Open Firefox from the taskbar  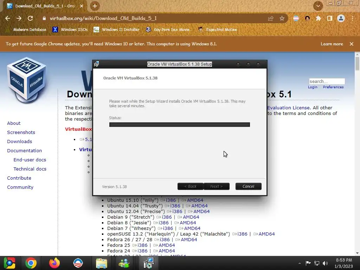(x=54, y=263)
